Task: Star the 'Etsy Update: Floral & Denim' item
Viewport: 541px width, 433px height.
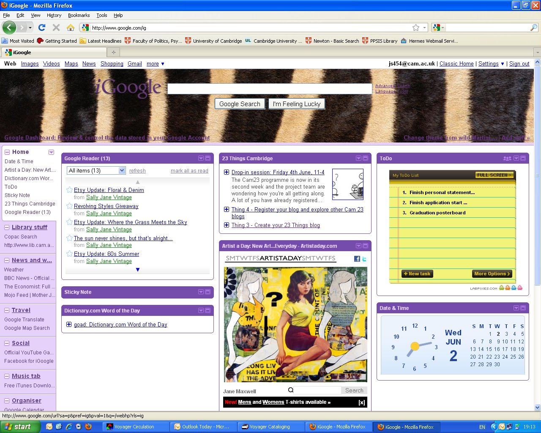Action: 69,190
